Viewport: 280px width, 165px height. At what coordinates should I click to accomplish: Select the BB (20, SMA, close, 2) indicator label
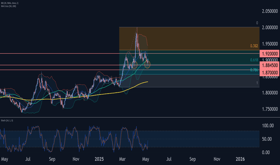tap(10, 3)
